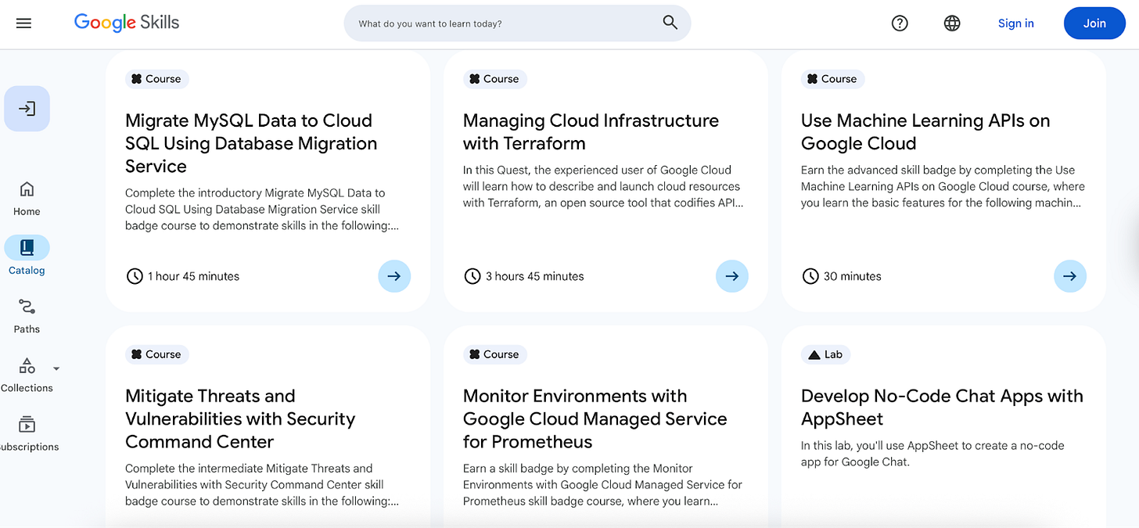Viewport: 1139px width, 528px height.
Task: Click description 'Complete the intermediate Mitigate Threats'
Action: tap(262, 485)
